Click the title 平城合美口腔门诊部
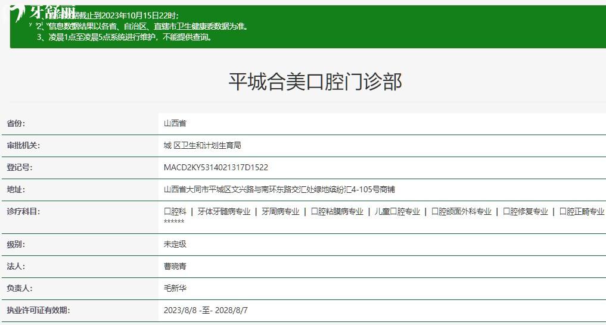 [315, 82]
